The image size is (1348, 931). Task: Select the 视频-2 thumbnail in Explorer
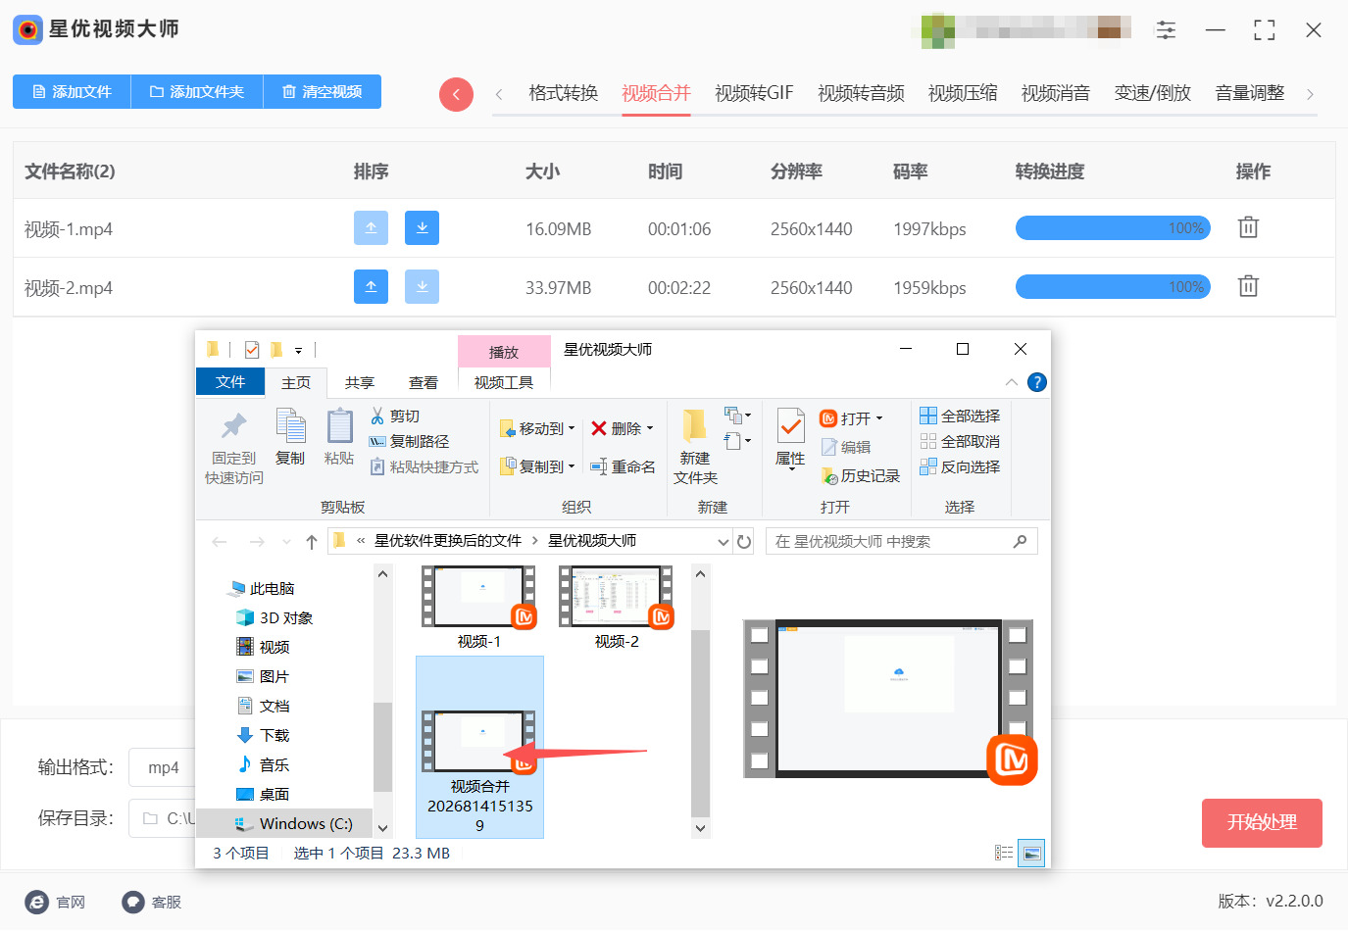coord(617,607)
